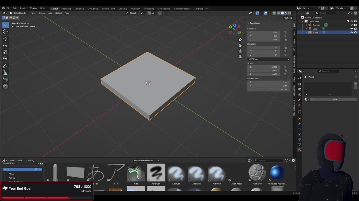Image resolution: width=359 pixels, height=201 pixels.
Task: Open the World properties tab
Action: (x=300, y=105)
